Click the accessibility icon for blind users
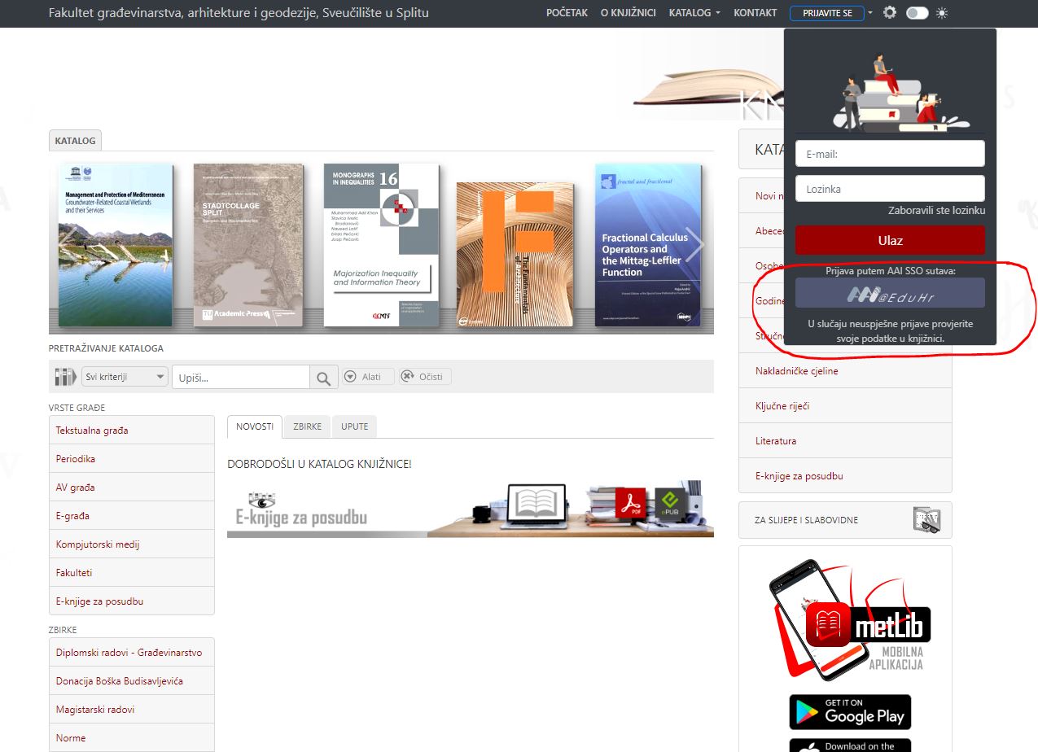Viewport: 1038px width, 752px height. pyautogui.click(x=926, y=519)
